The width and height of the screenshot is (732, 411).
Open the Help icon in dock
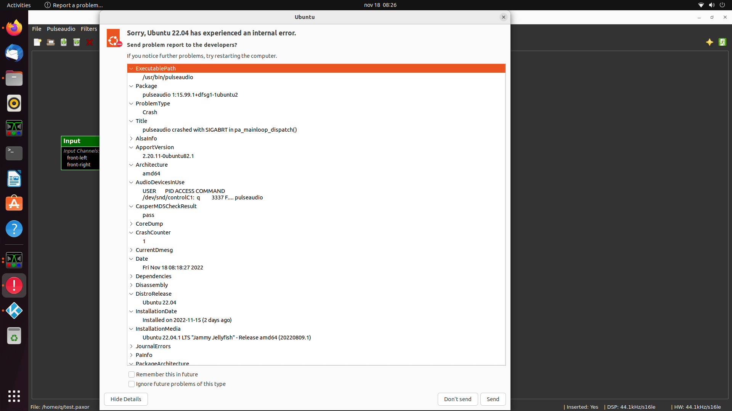14,229
